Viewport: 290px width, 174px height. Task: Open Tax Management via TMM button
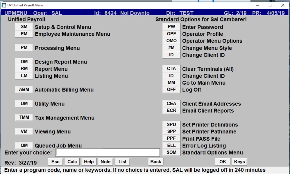point(24,117)
